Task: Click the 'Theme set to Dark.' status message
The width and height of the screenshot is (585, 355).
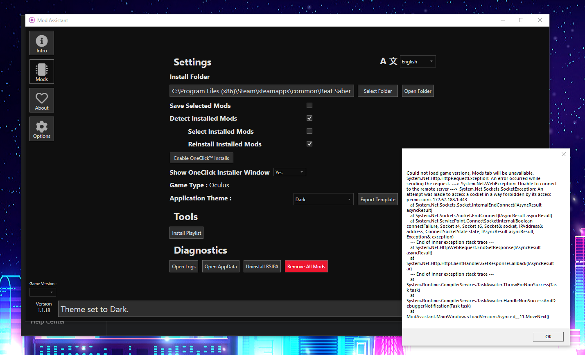Action: [95, 310]
